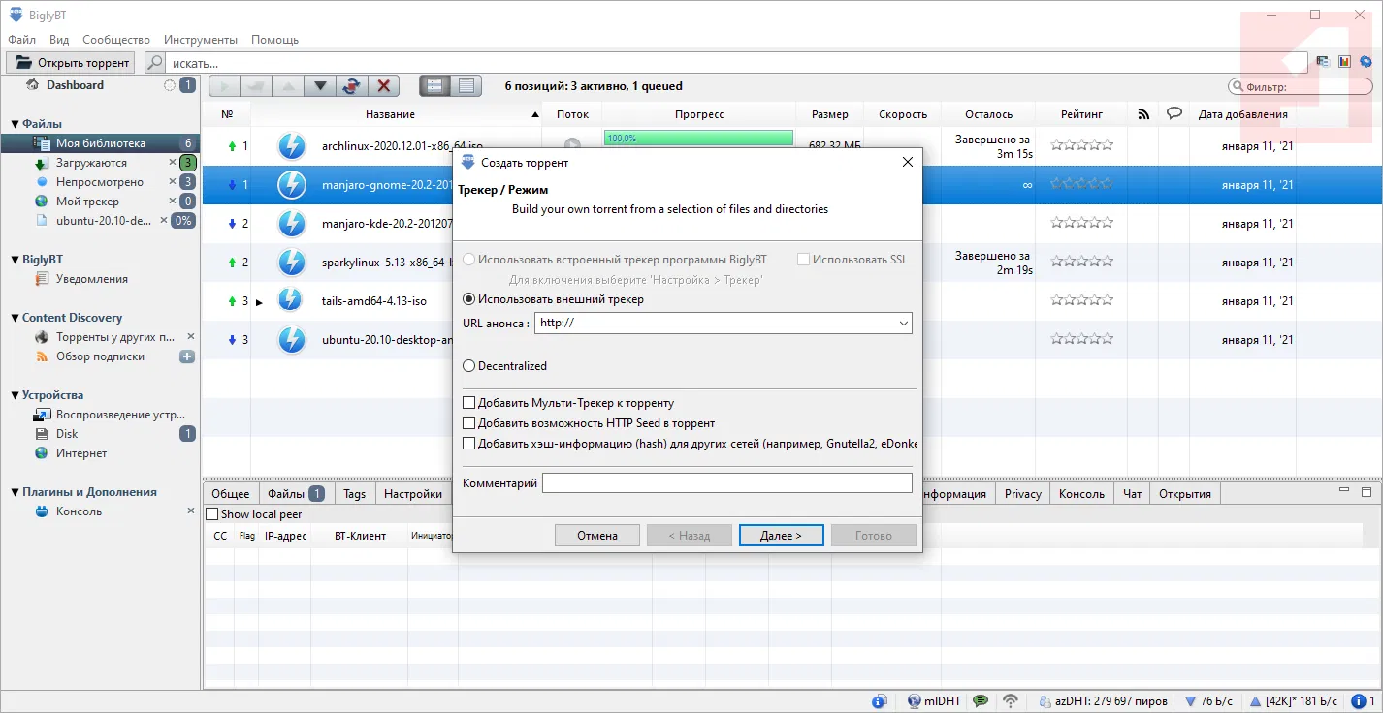Click the library view icon at top right
The image size is (1383, 713).
click(x=1323, y=62)
